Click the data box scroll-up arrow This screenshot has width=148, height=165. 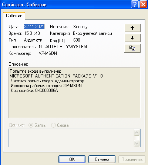coord(137,133)
